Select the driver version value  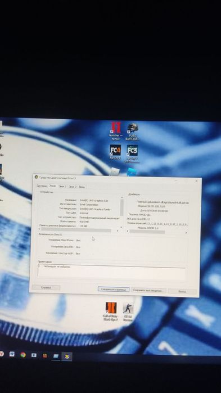[x=156, y=206]
